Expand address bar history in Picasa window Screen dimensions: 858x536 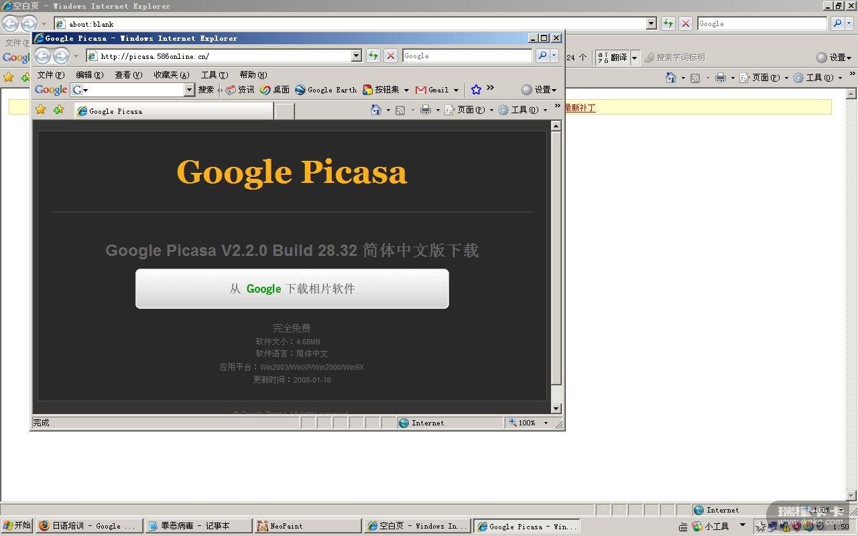[357, 56]
